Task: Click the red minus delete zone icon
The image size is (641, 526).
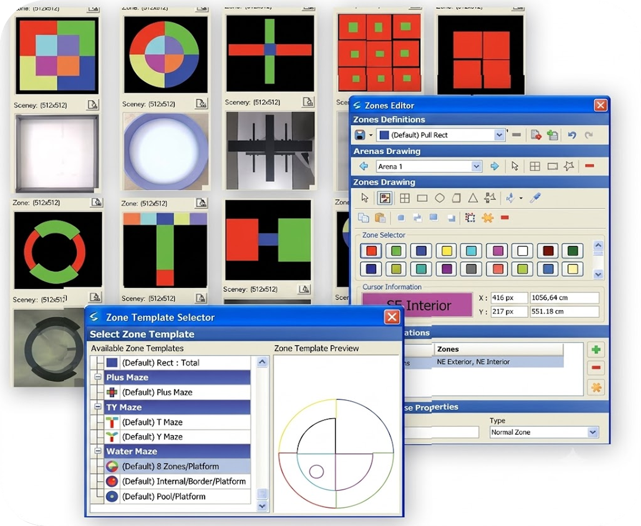Action: 505,218
